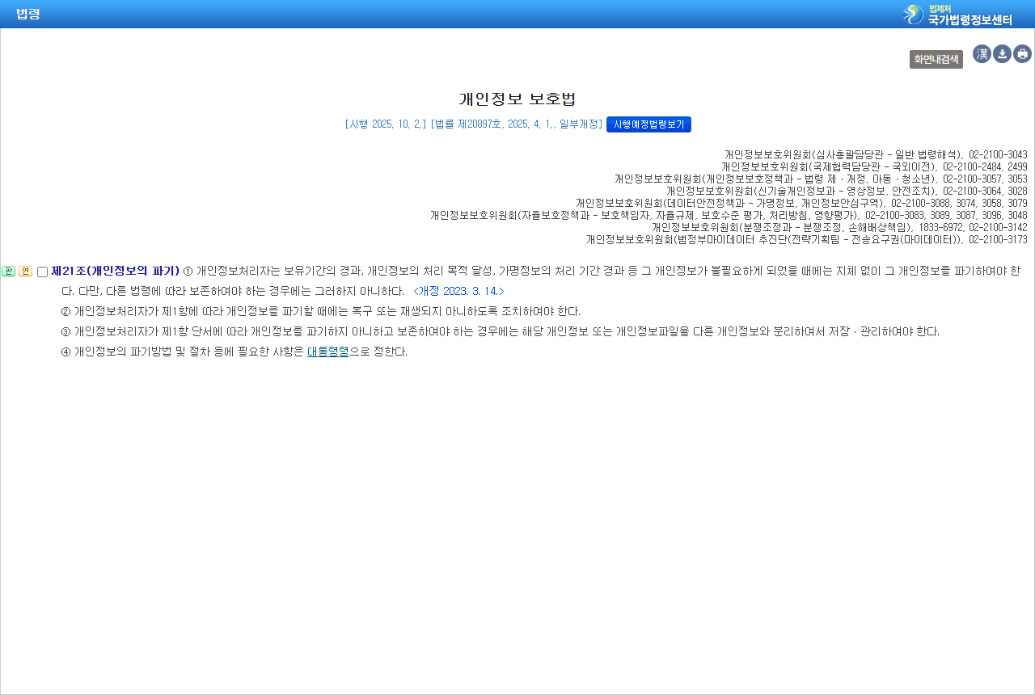
Task: Click the 개인정보보호정책과 contact line
Action: [x=821, y=179]
